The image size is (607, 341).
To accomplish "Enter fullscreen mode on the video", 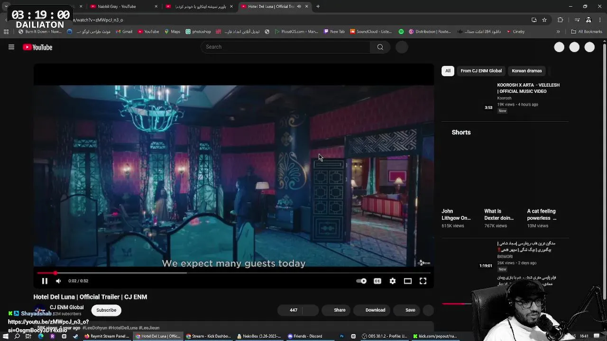I will coord(423,281).
